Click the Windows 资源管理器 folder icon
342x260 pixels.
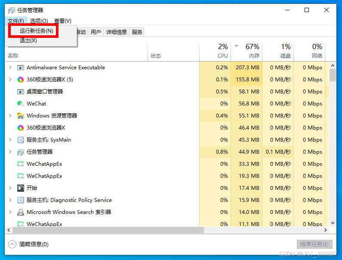coord(21,116)
